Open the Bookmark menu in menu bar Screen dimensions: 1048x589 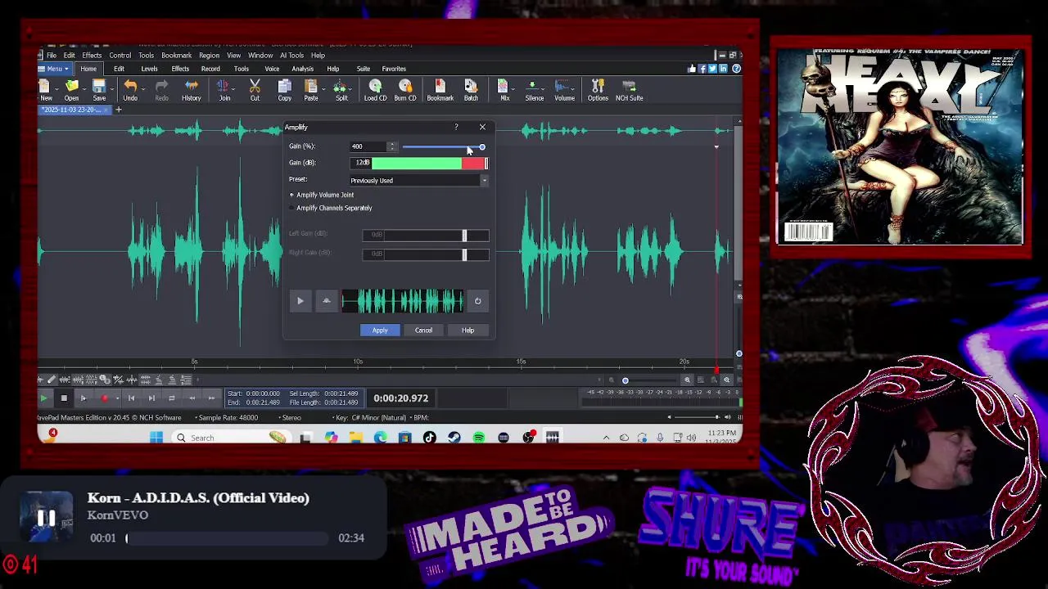pos(176,56)
